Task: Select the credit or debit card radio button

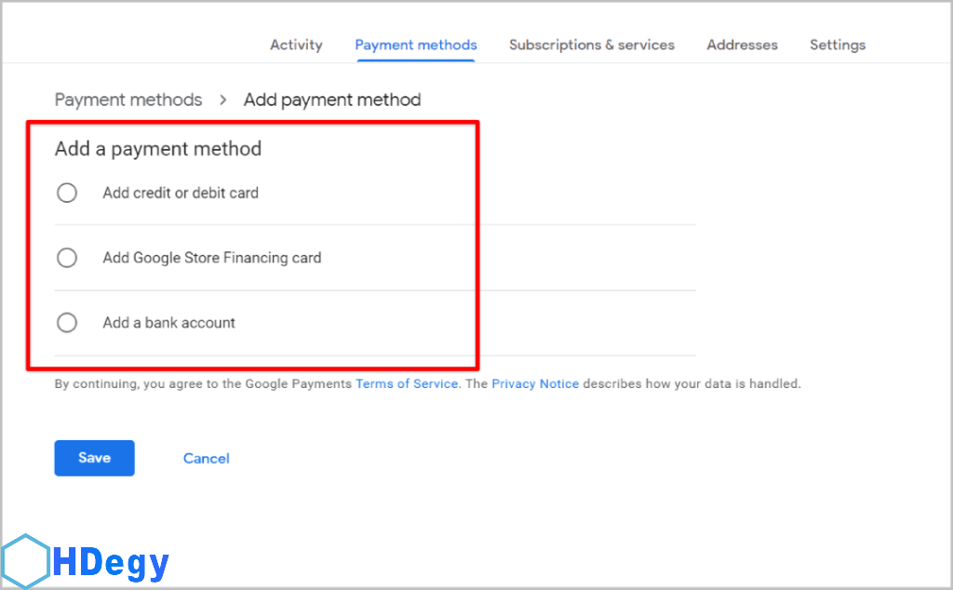Action: click(67, 193)
